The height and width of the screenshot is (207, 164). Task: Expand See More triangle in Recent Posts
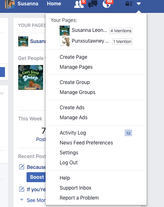pos(22,200)
